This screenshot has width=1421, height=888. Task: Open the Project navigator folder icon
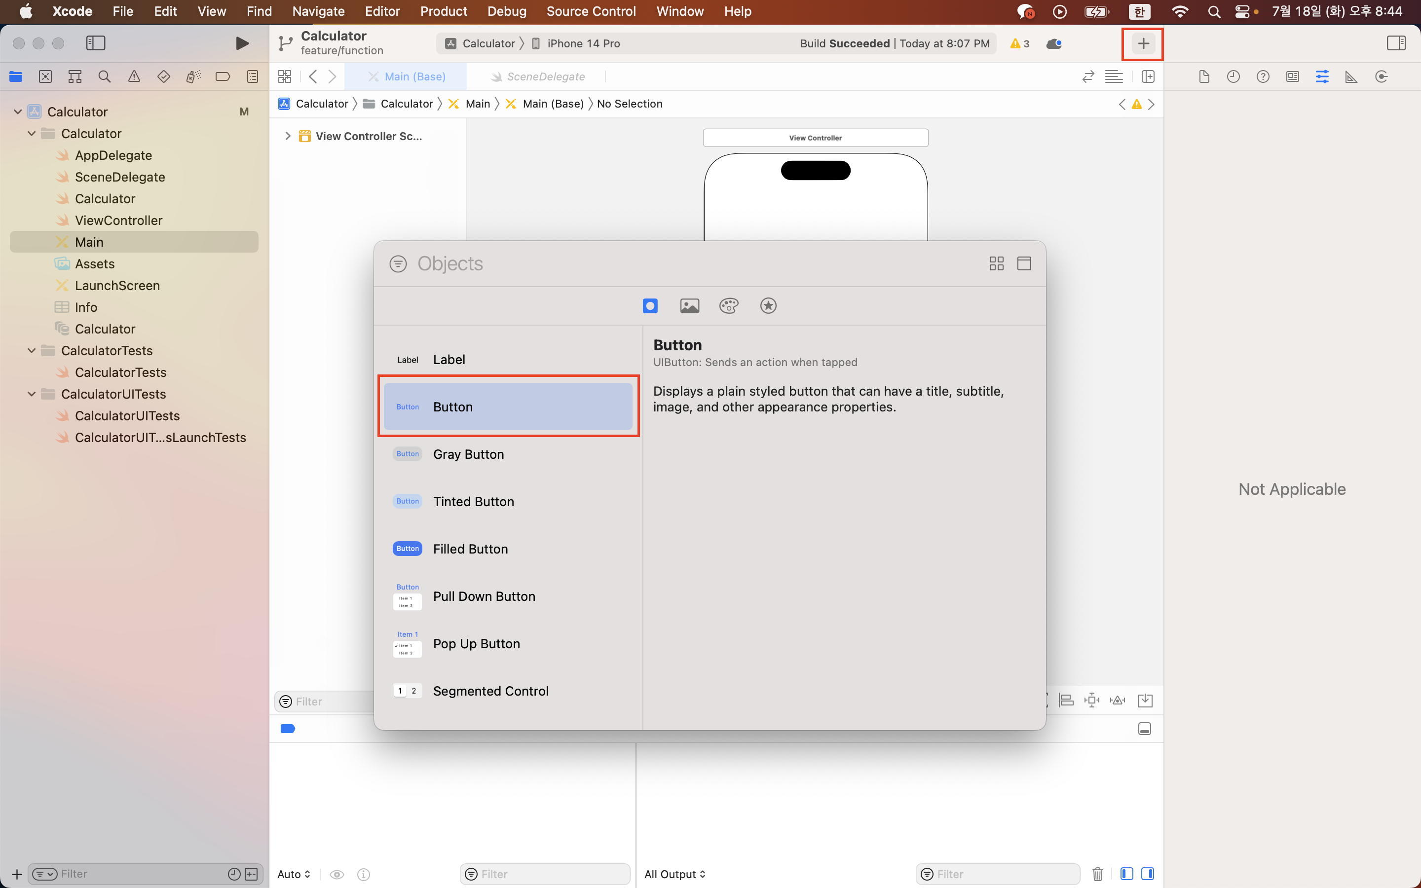[16, 76]
